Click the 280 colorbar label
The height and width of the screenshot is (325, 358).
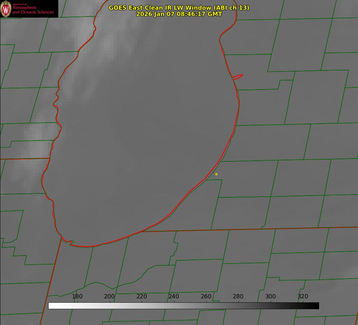click(238, 296)
